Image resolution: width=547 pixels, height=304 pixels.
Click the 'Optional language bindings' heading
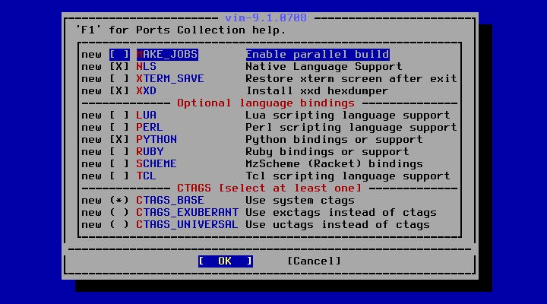(266, 103)
